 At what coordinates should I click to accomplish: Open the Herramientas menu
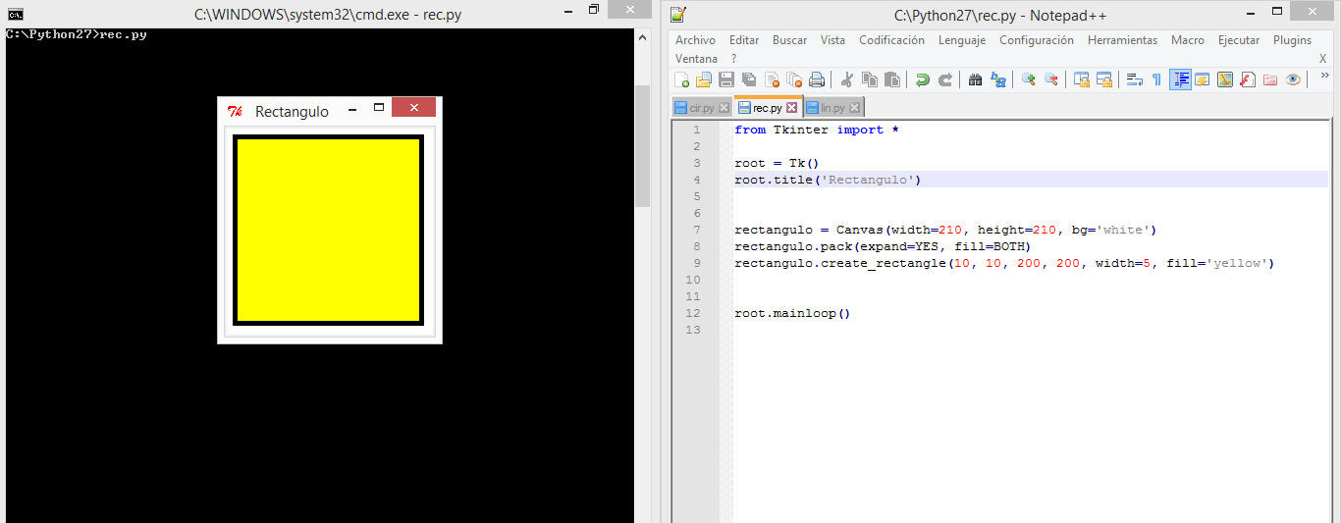(1122, 40)
